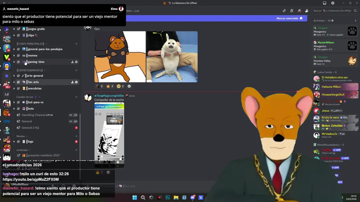Viewport: 360px width, 202px height.
Task: Open presente-navideño-2027 channel
Action: (x=47, y=155)
